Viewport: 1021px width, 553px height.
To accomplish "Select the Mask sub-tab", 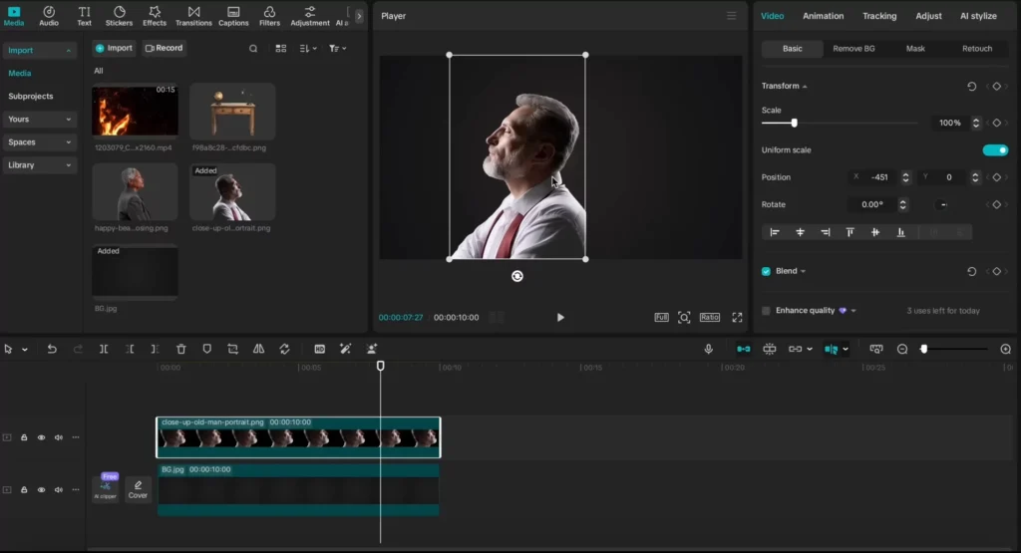I will pos(915,49).
